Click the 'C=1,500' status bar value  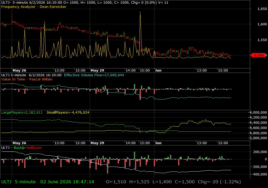[x=185, y=182]
